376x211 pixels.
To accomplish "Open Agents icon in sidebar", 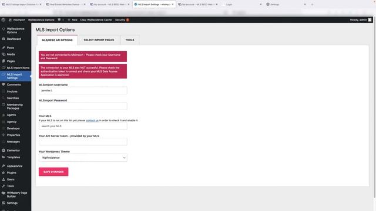I will 4,115.
